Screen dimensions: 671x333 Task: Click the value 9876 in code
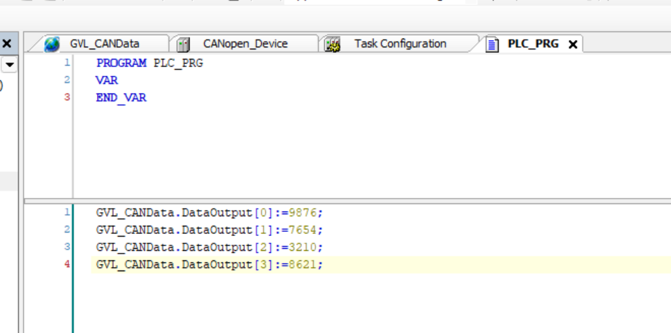click(x=303, y=213)
